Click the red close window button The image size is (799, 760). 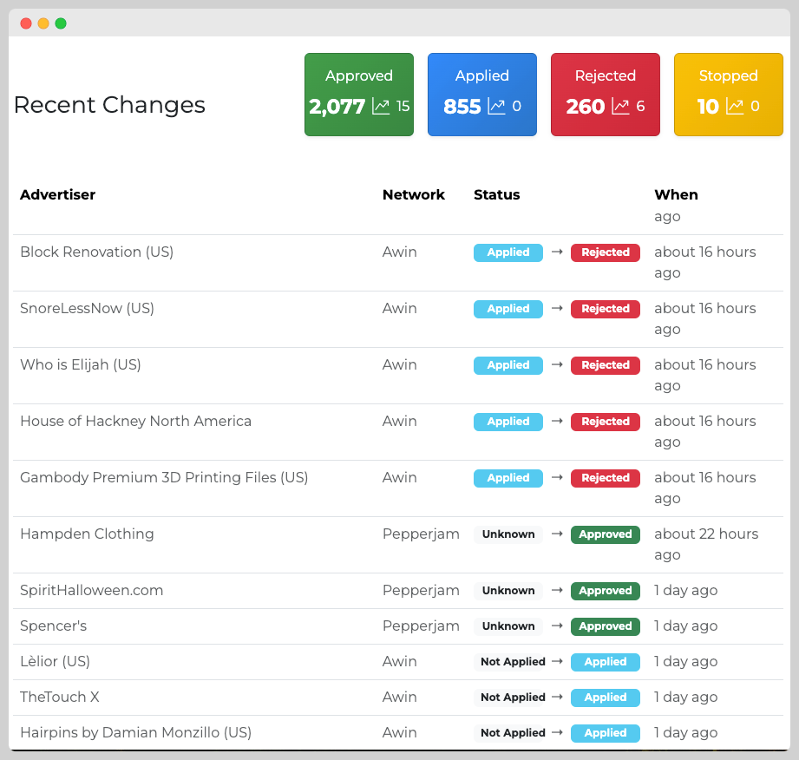tap(26, 23)
